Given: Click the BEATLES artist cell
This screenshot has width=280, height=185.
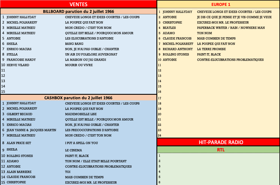Looking at the screenshot, I should coord(169,28).
